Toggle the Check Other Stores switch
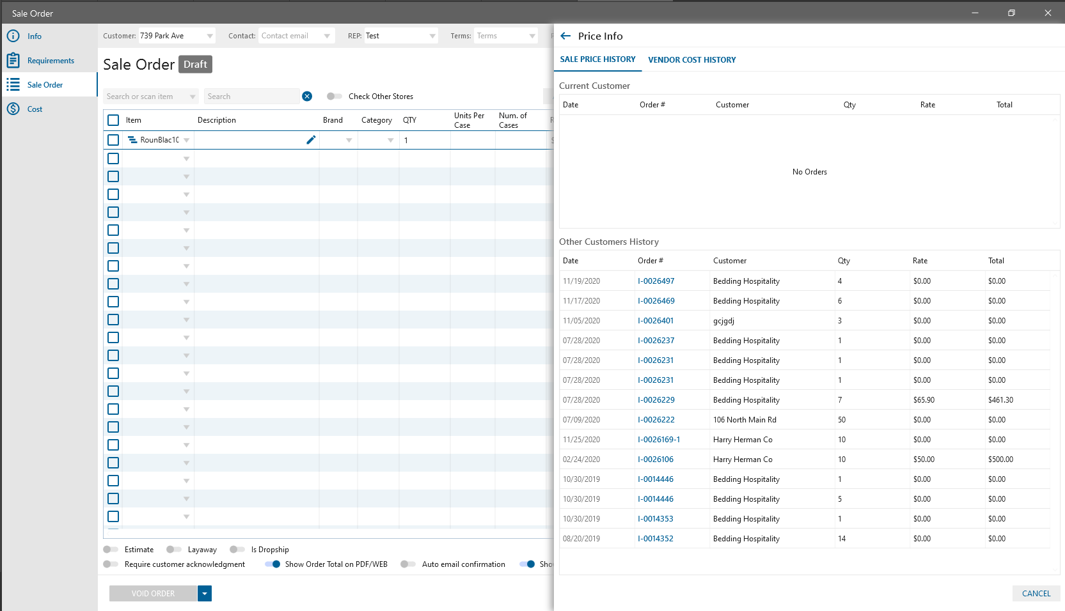This screenshot has width=1065, height=611. pos(334,97)
